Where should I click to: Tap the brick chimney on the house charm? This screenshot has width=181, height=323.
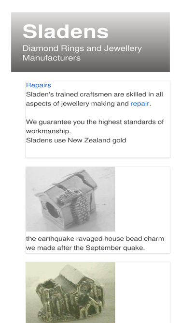coord(78,206)
